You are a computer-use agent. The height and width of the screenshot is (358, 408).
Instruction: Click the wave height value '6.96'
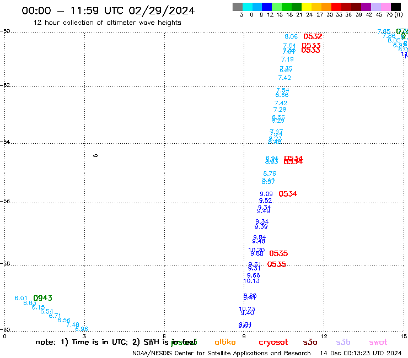pos(82,329)
